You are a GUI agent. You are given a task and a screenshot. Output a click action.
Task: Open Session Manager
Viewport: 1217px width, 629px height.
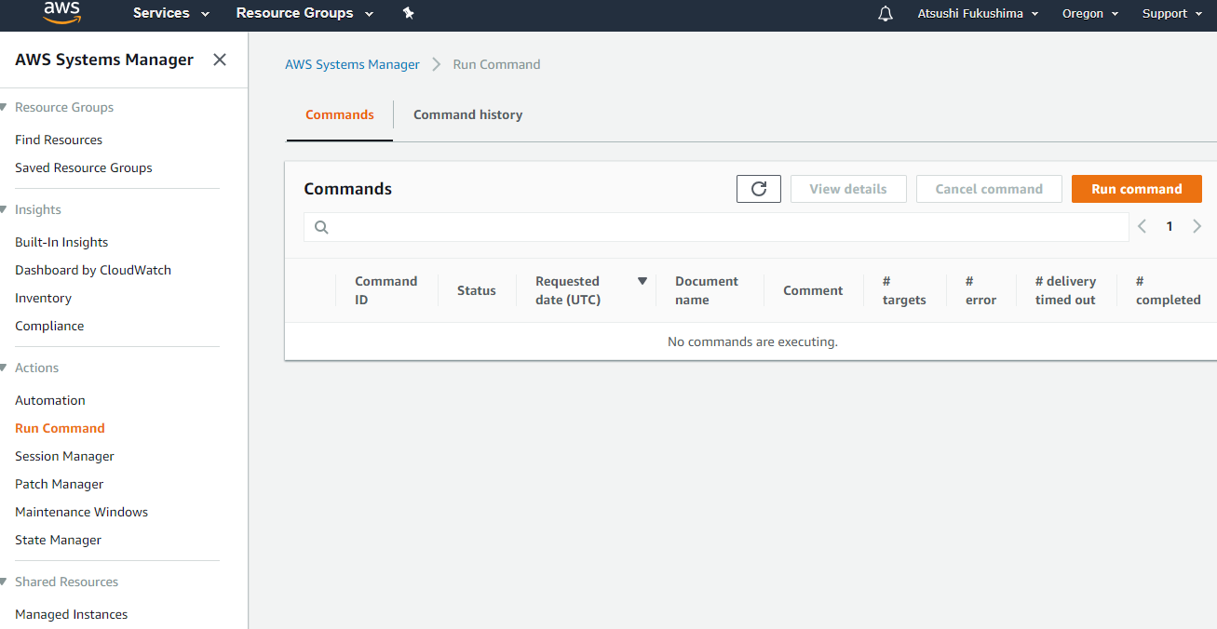[x=64, y=456]
